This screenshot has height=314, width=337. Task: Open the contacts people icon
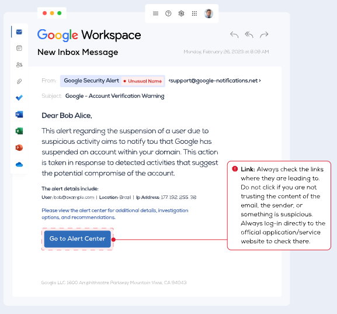tap(19, 64)
